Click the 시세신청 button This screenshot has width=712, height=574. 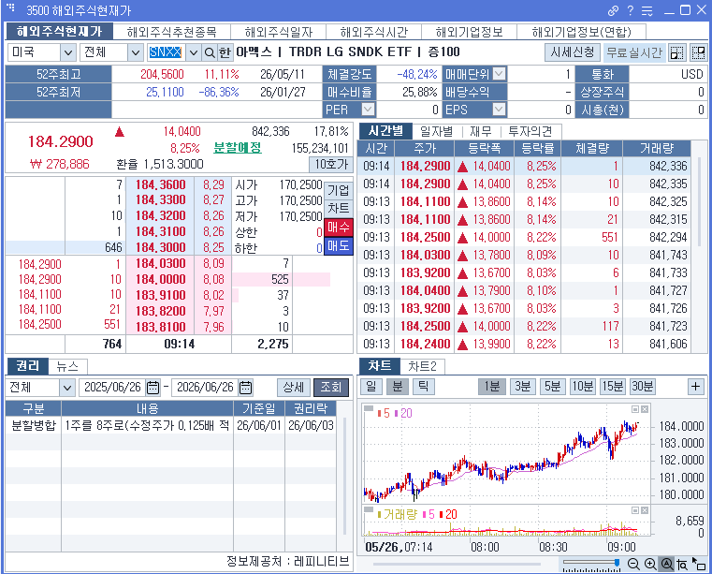point(573,52)
